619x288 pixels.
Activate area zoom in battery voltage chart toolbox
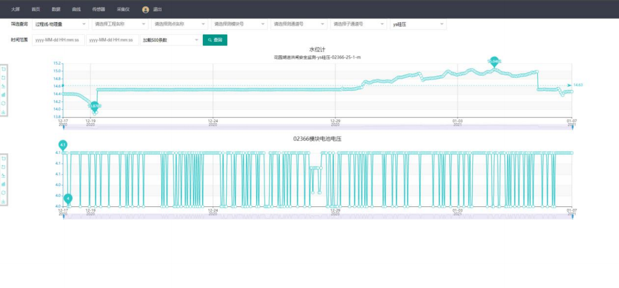(x=4, y=158)
